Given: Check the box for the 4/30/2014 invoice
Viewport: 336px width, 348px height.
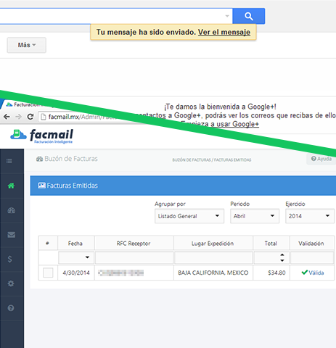Looking at the screenshot, I should click(x=48, y=273).
